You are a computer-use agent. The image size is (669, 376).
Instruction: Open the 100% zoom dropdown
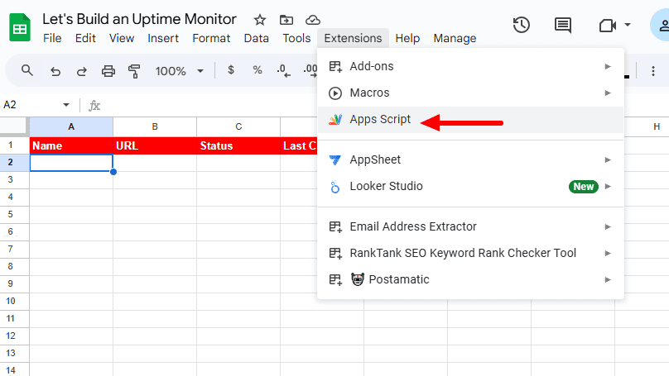(179, 71)
